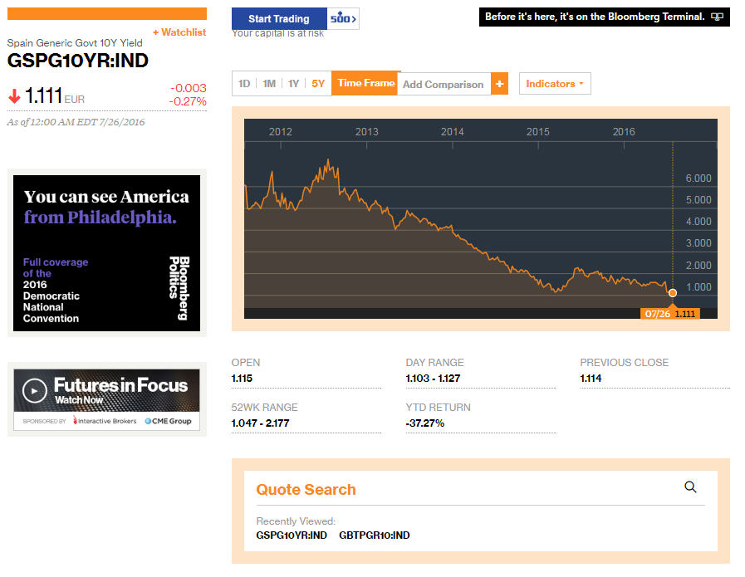Select the 5Y time range
The image size is (745, 577).
pos(318,84)
